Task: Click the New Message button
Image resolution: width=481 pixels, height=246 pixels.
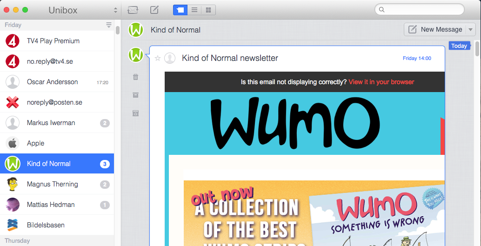Action: pyautogui.click(x=435, y=29)
